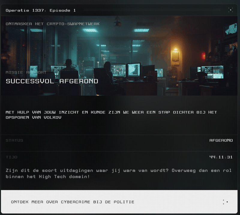The height and width of the screenshot is (215, 240).
Task: Toggle the mission completion state on SUCCESSVOL AFGEROND
Action: pyautogui.click(x=51, y=81)
